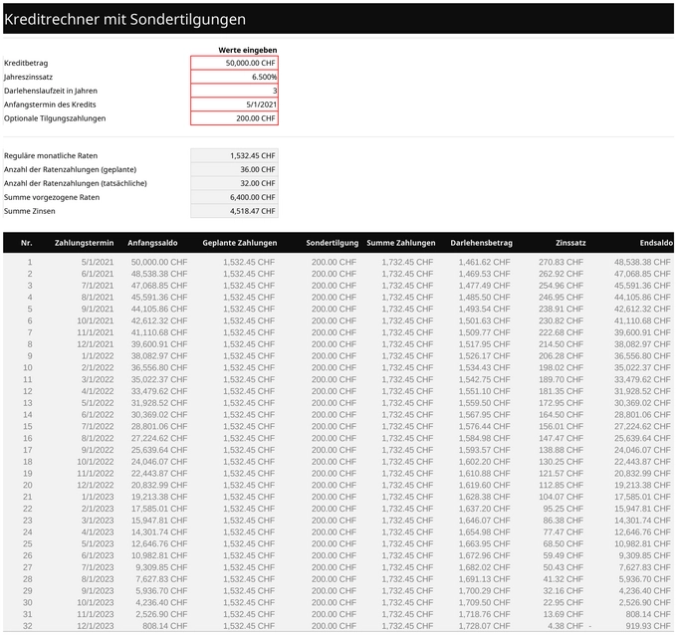Click Endsaldo cell 2,526.90 CHF in row 30
Image resolution: width=676 pixels, height=635 pixels.
(644, 602)
